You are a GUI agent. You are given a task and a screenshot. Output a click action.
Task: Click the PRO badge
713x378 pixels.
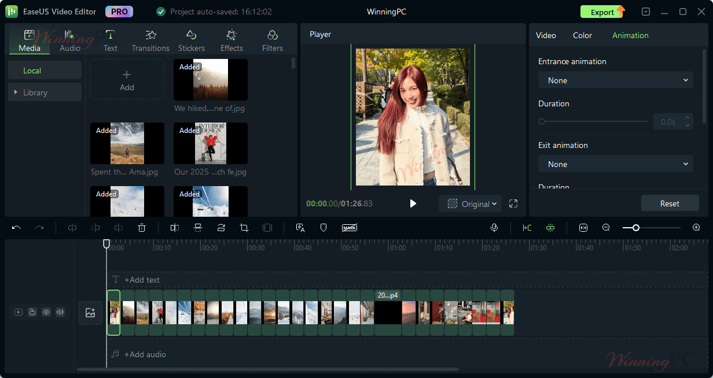point(119,12)
